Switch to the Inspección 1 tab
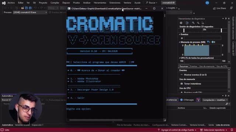Viewport: 236px width, 132px height. [37, 125]
